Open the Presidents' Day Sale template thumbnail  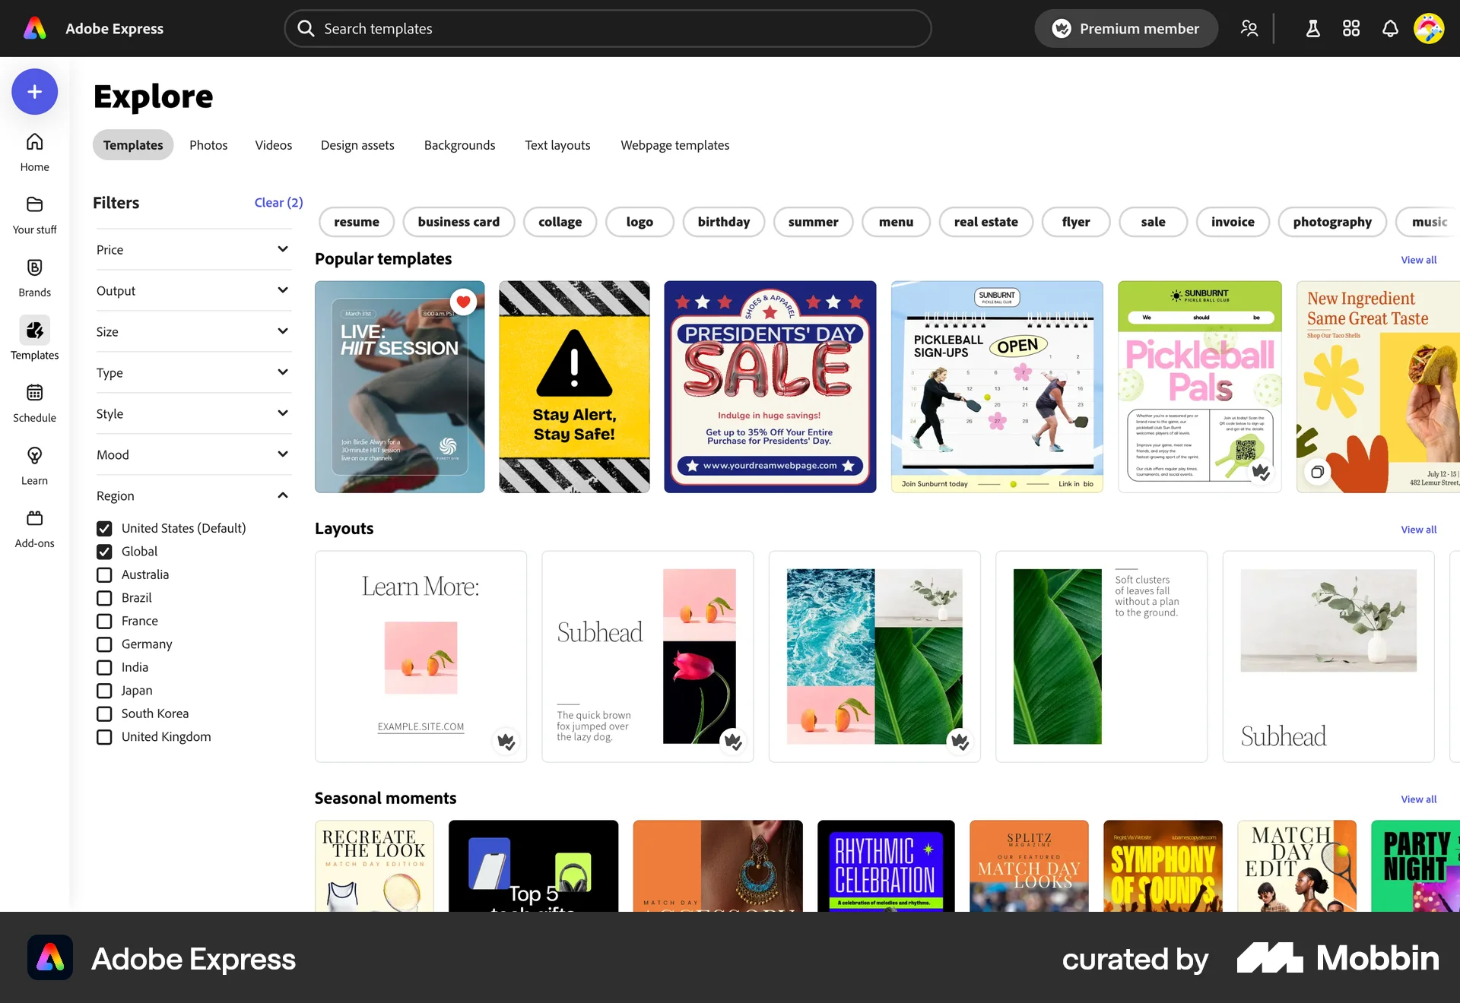[770, 386]
